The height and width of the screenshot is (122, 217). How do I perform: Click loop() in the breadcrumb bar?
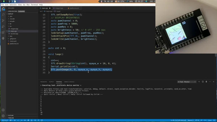point(58,11)
